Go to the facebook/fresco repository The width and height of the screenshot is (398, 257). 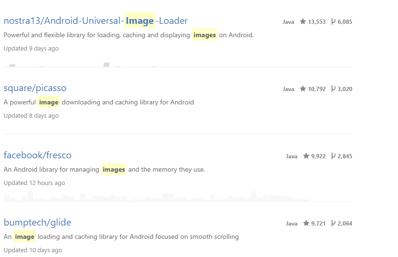click(37, 155)
